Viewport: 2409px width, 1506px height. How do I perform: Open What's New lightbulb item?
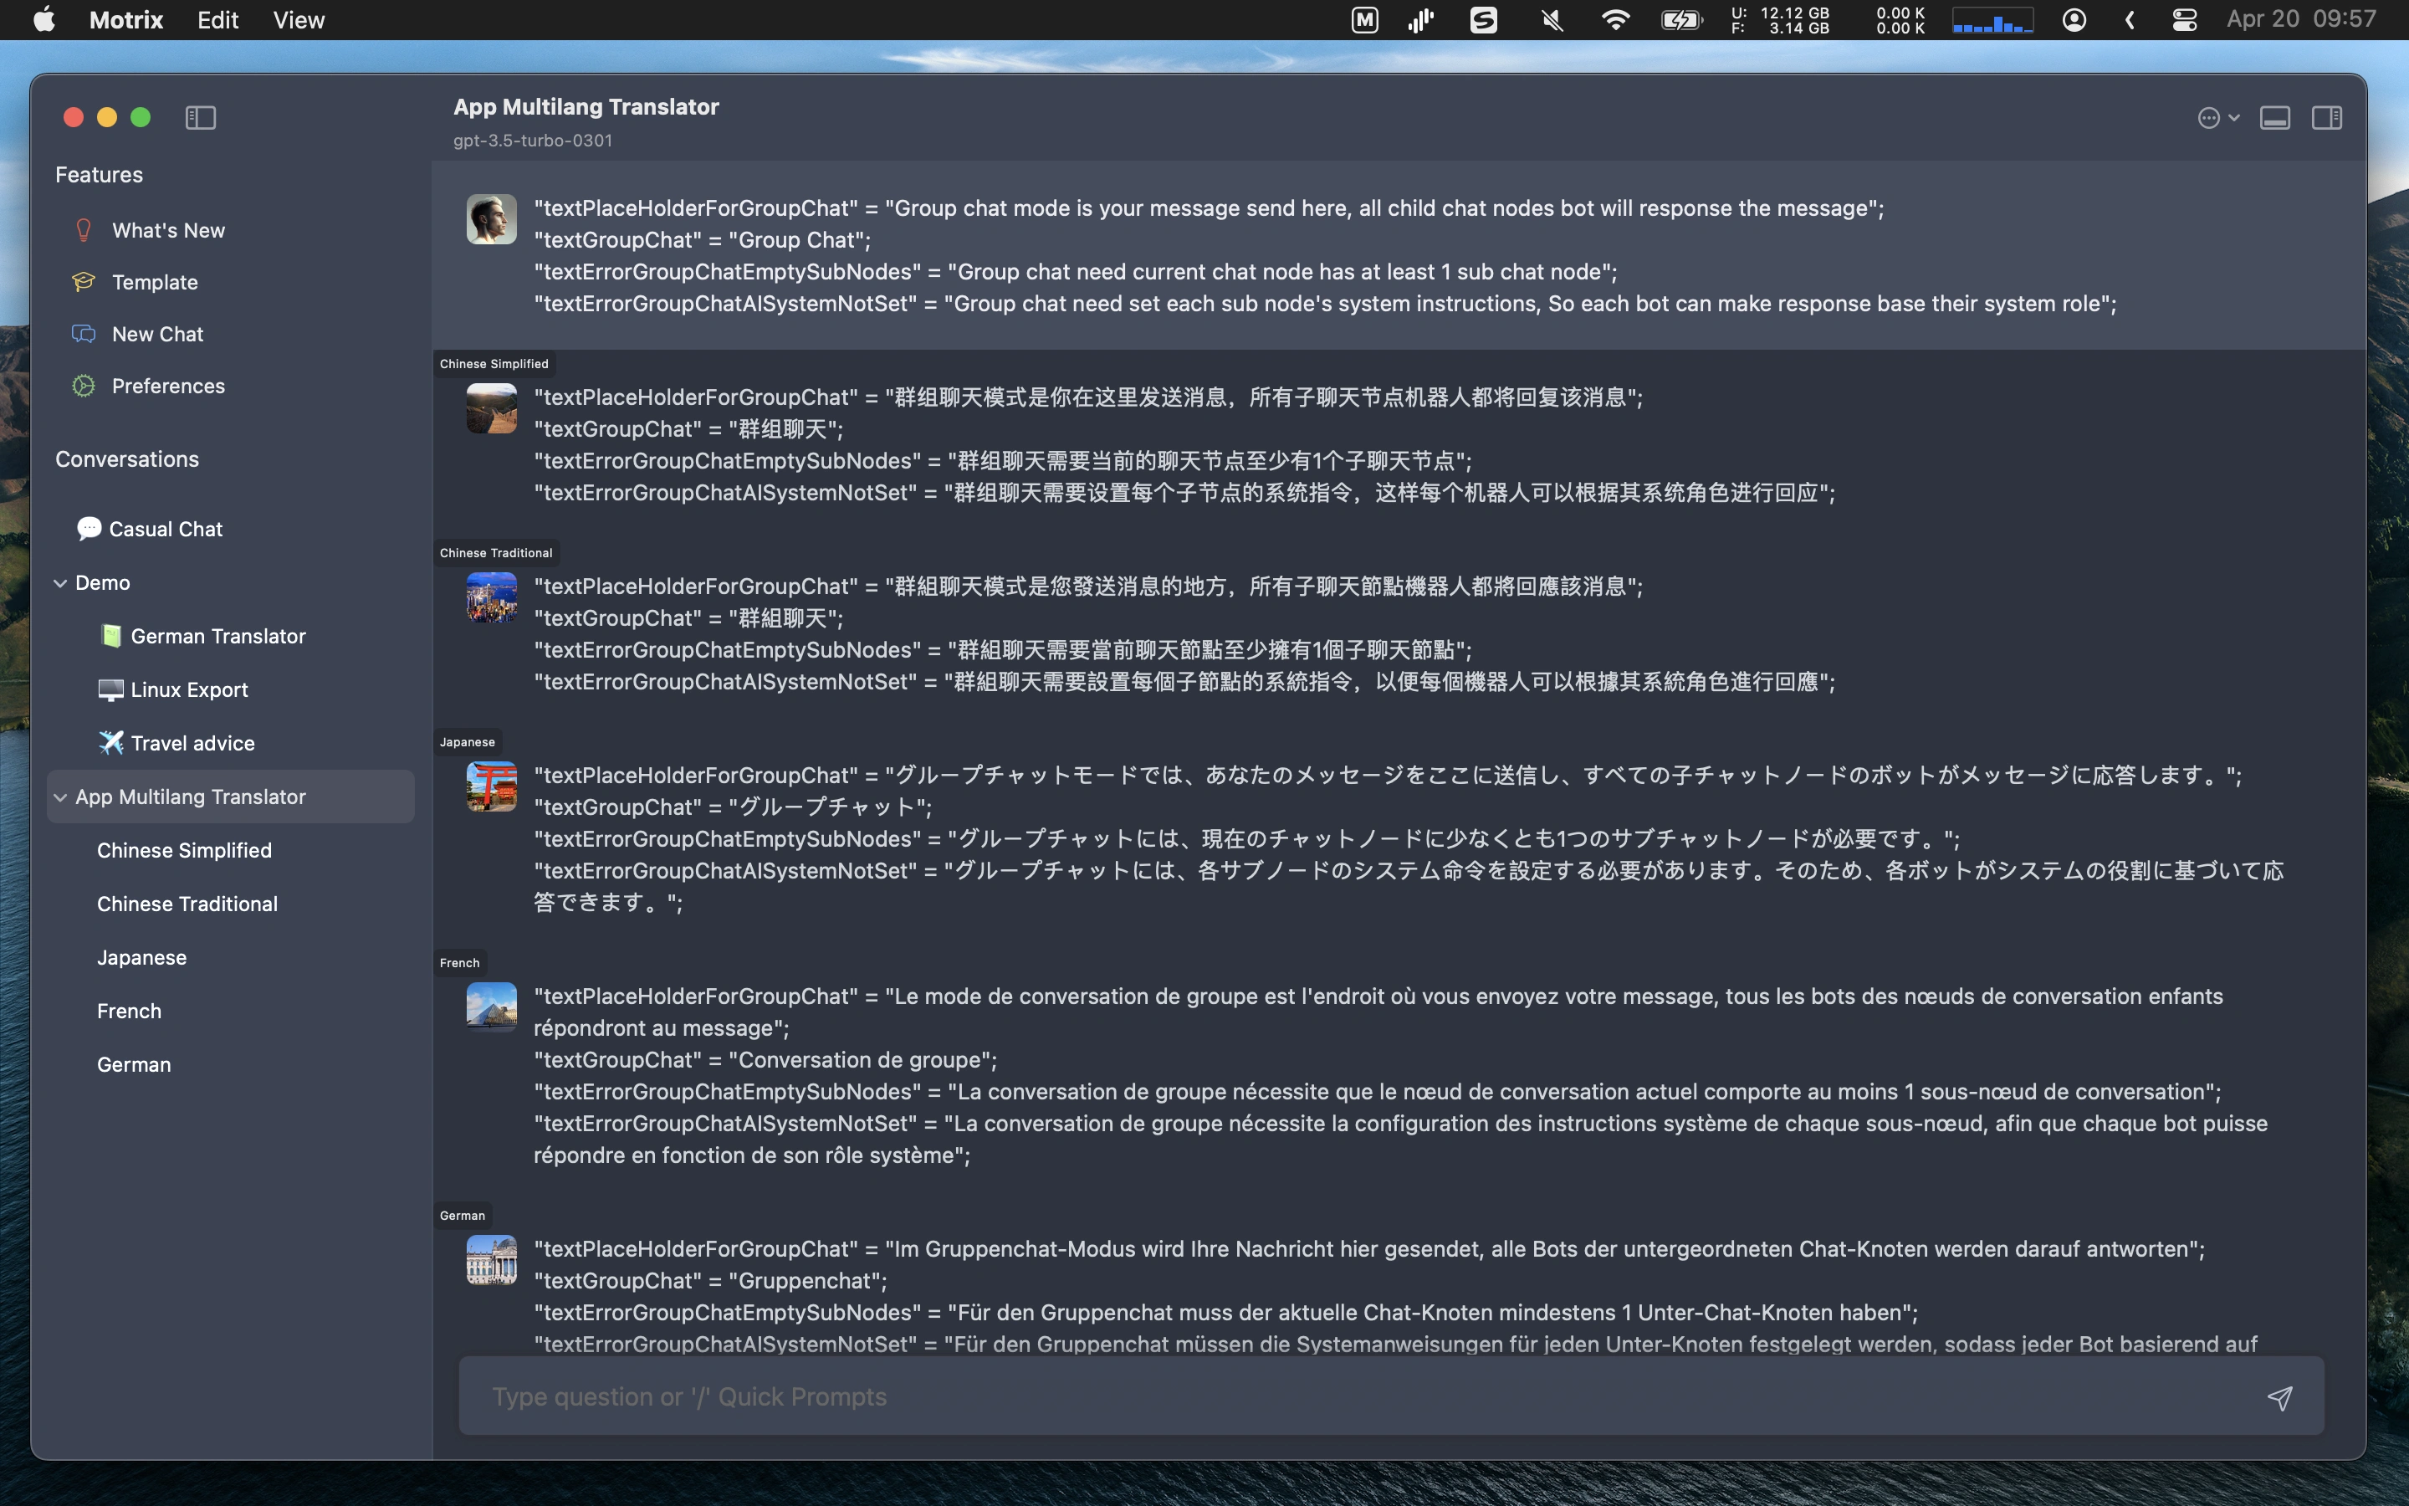[167, 230]
